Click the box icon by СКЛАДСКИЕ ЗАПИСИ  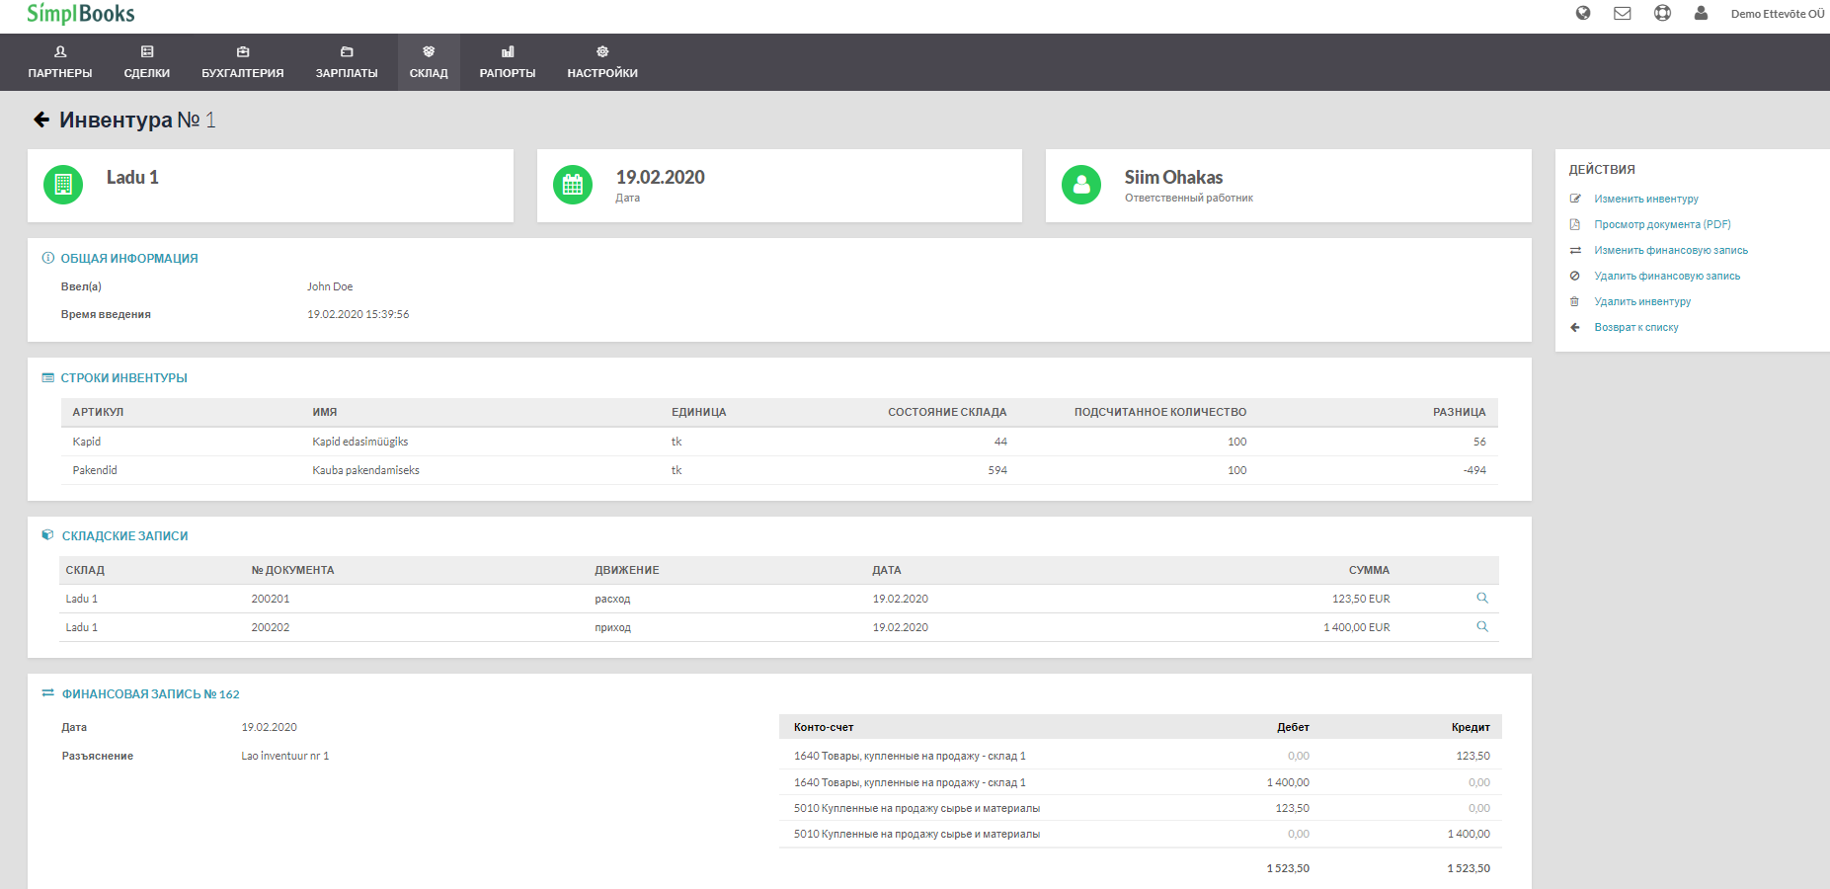click(x=47, y=534)
